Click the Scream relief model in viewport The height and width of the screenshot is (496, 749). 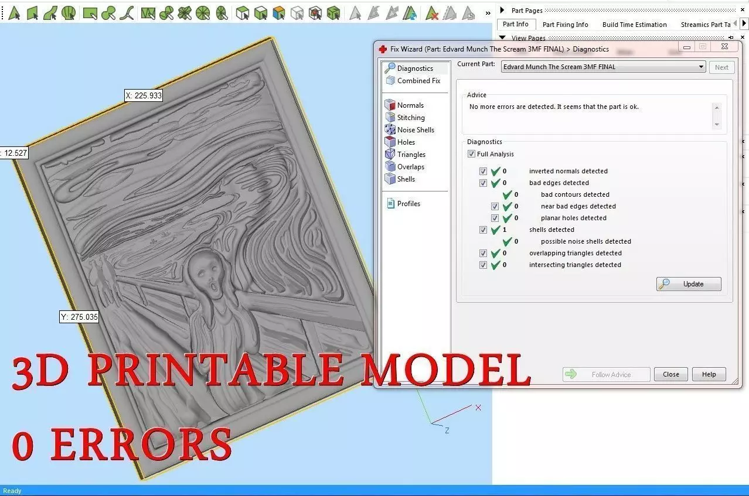click(x=199, y=258)
